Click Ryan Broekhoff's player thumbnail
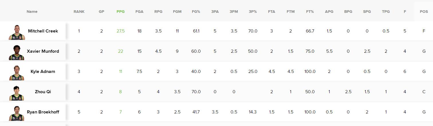Viewport: 433px width, 126px height. [x=17, y=113]
